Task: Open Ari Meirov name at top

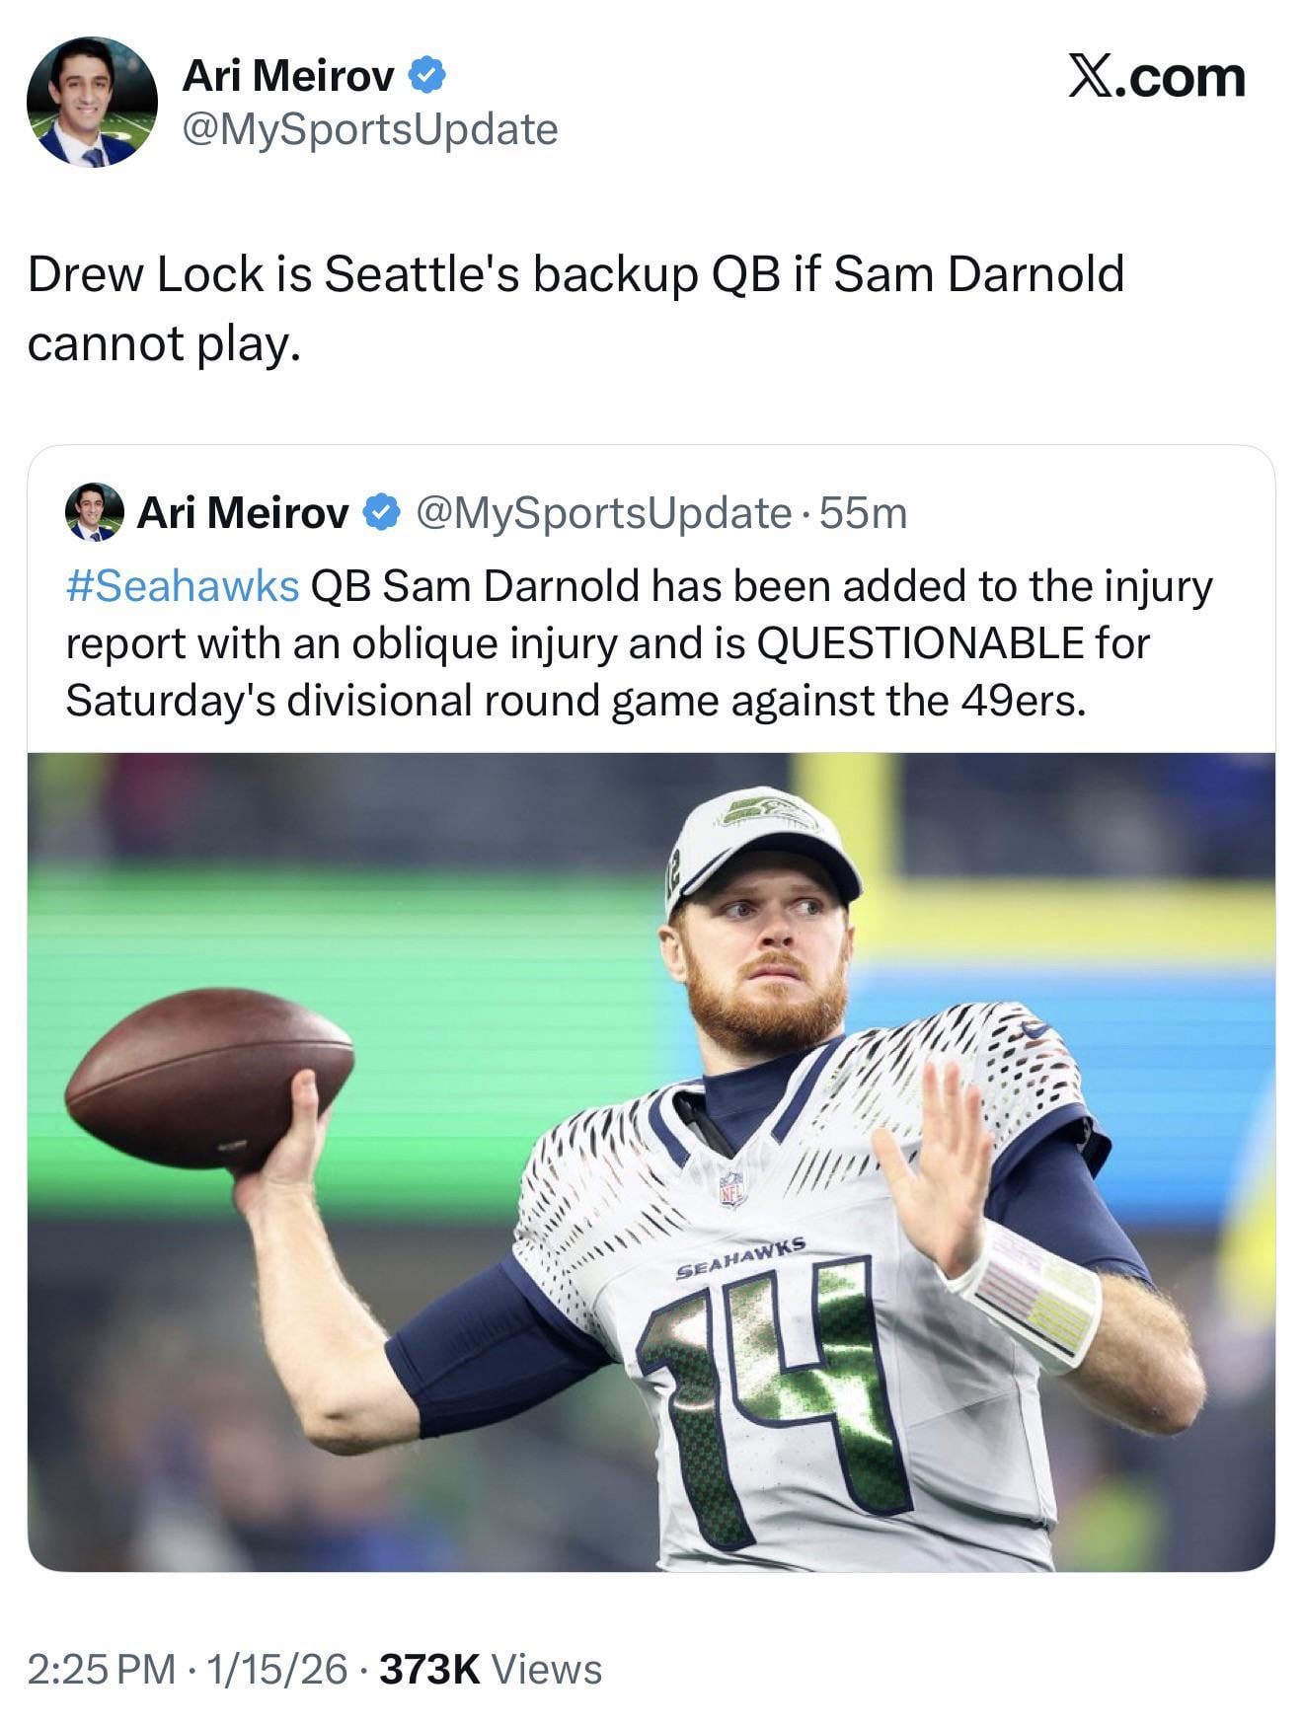Action: [x=288, y=76]
